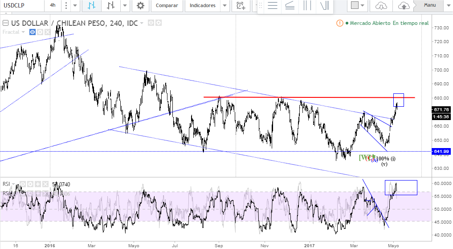
Task: Open the Indicadores button
Action: [203, 6]
